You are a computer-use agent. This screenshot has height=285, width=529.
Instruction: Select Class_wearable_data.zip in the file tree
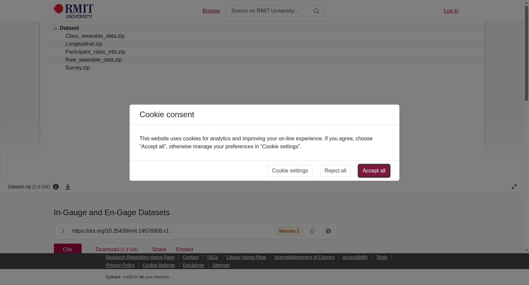tap(95, 36)
